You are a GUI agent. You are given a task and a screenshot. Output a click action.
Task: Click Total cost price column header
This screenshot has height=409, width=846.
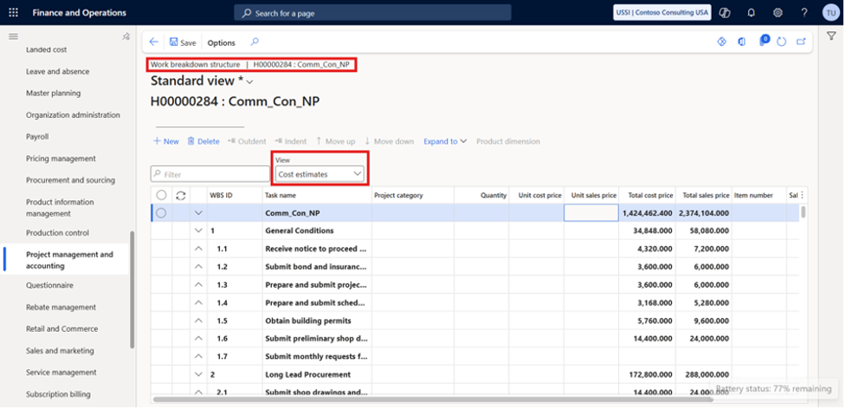pyautogui.click(x=650, y=195)
